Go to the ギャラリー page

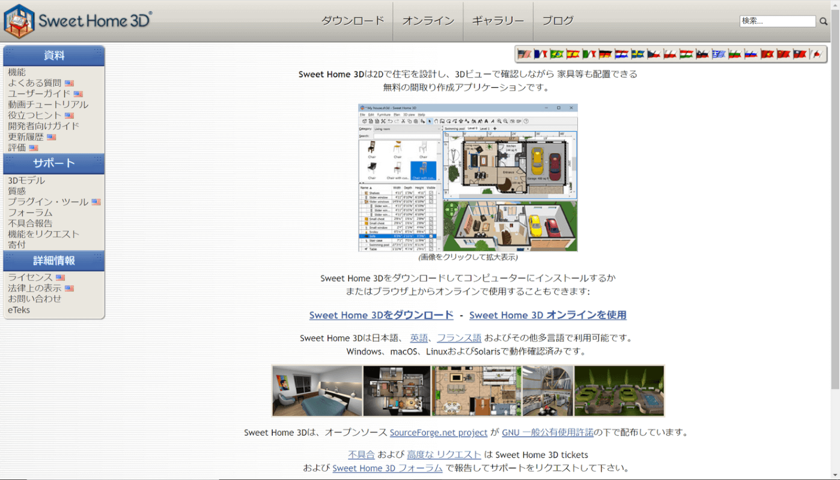[x=498, y=21]
